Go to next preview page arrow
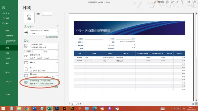 (80, 104)
